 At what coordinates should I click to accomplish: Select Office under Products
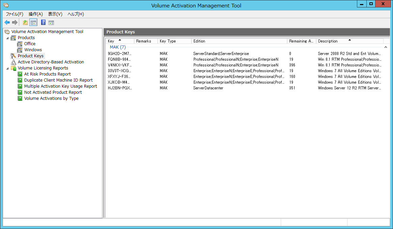[30, 44]
